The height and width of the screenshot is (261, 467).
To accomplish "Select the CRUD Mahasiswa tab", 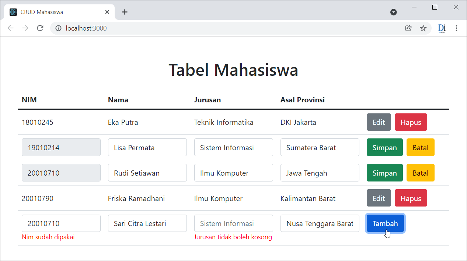I will tap(59, 12).
